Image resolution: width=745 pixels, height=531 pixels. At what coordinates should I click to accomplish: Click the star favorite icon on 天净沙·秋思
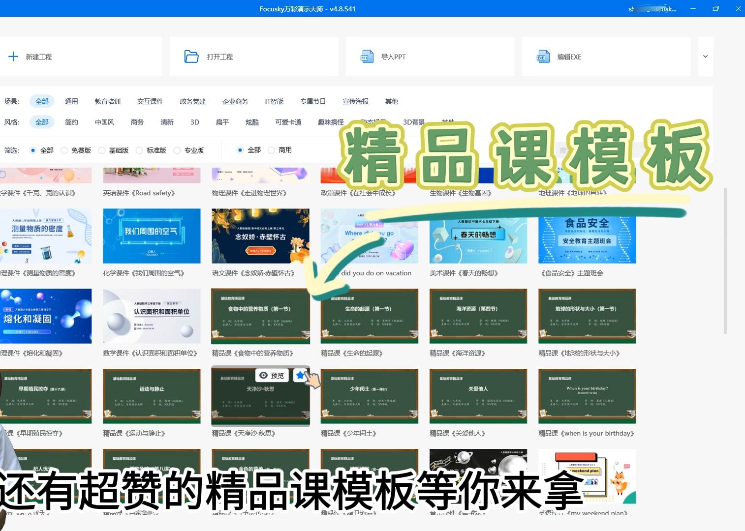[x=300, y=376]
